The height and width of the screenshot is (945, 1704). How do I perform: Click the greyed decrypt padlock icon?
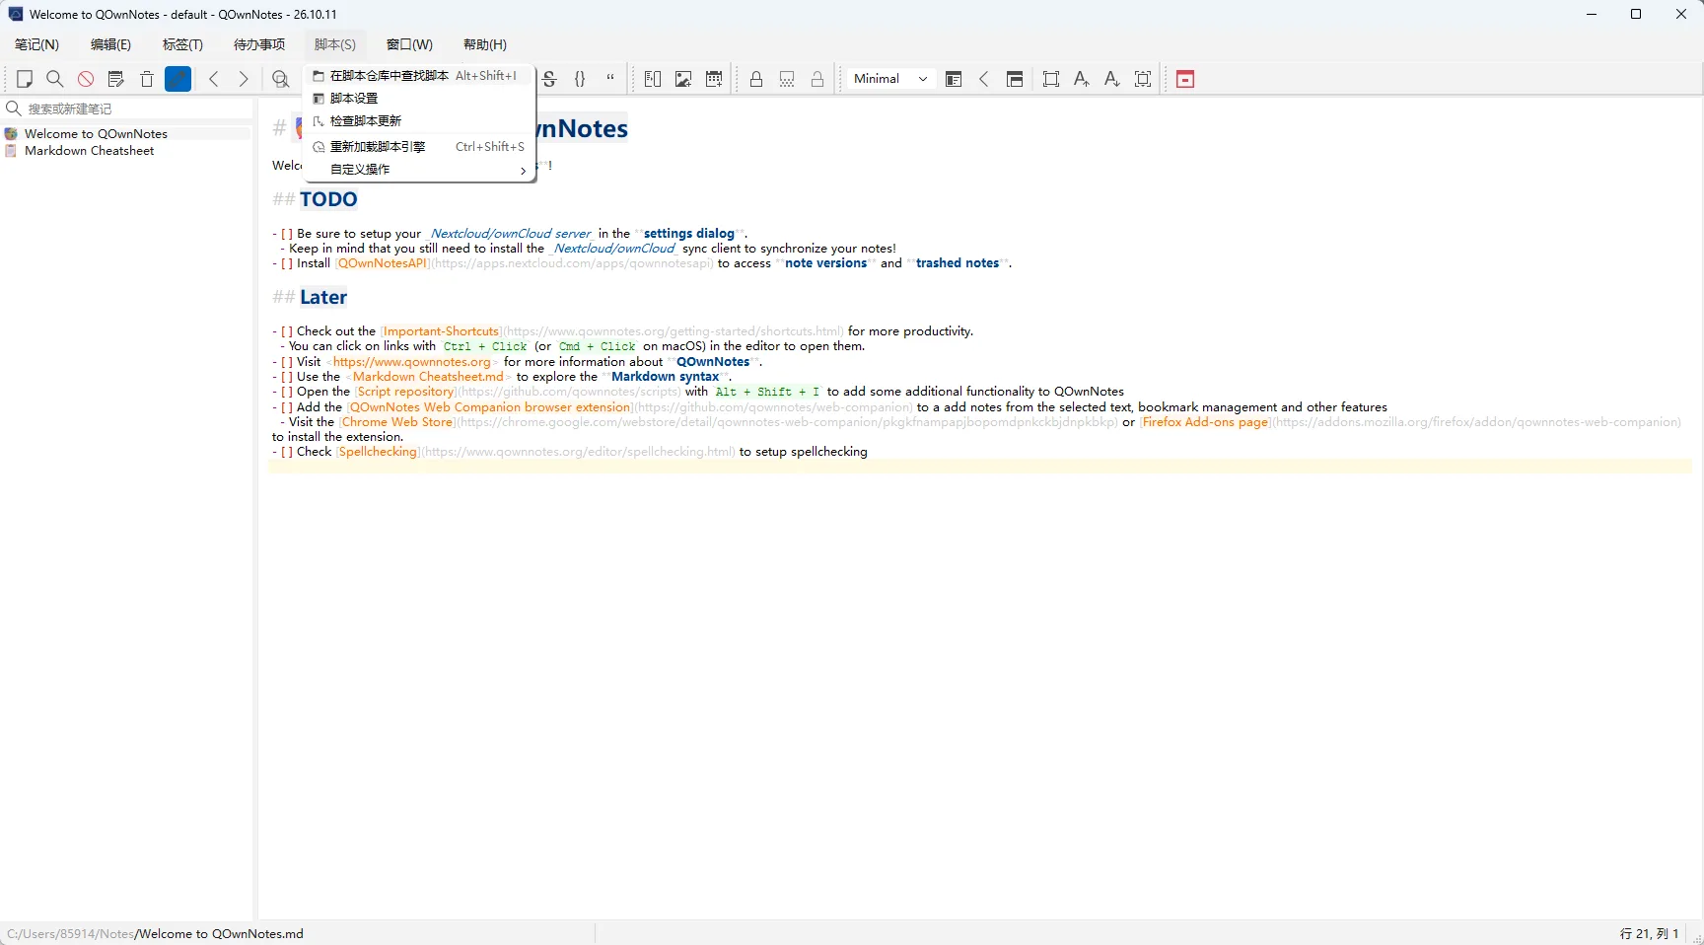point(817,79)
